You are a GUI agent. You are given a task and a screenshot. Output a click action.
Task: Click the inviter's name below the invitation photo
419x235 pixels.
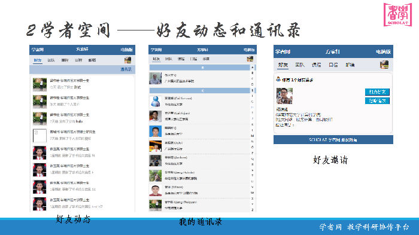pyautogui.click(x=282, y=109)
